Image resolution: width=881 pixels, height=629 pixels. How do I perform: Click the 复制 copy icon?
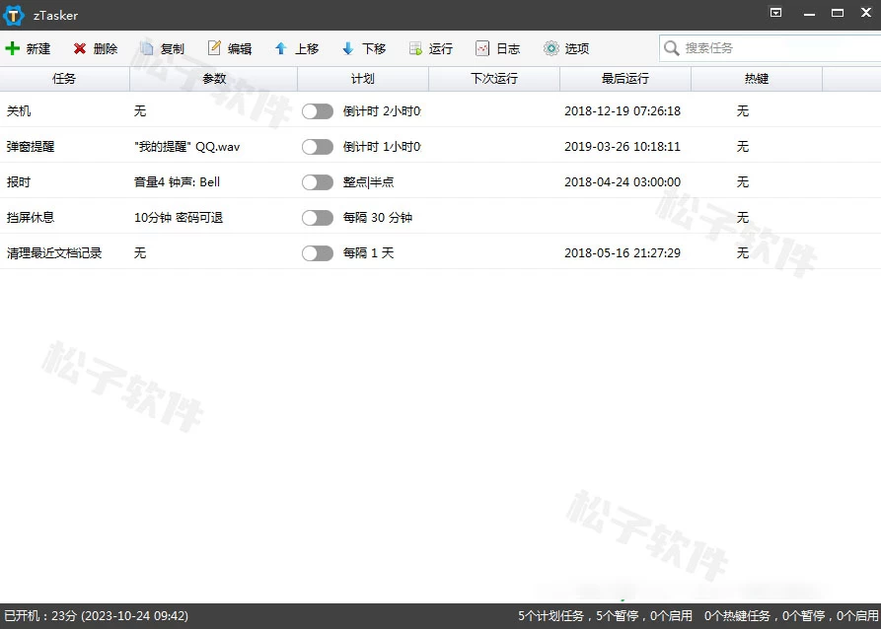(x=147, y=48)
